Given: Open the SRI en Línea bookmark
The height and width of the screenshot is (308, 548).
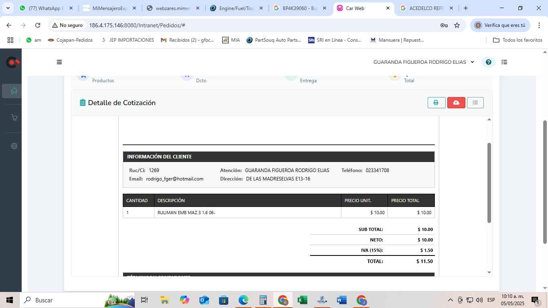Looking at the screenshot, I should click(335, 40).
